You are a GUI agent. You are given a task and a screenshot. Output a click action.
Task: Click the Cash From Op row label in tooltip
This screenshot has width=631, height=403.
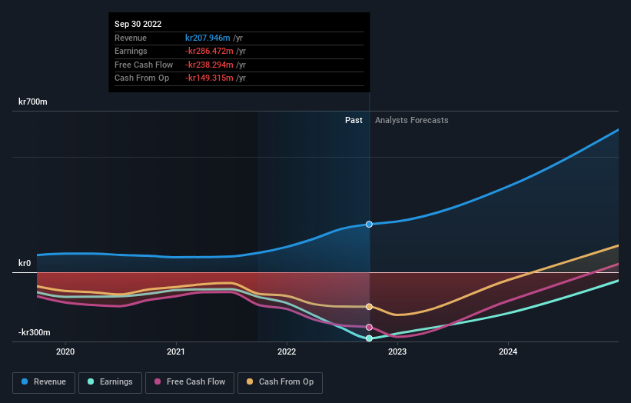[141, 78]
